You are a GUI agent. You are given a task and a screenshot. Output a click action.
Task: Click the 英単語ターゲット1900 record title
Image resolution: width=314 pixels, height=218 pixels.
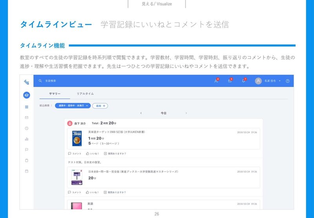(x=117, y=132)
